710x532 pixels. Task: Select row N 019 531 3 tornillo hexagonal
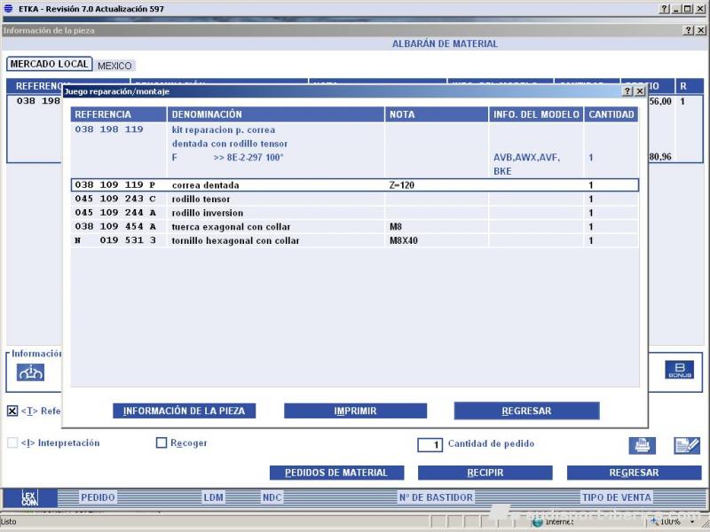tap(355, 240)
